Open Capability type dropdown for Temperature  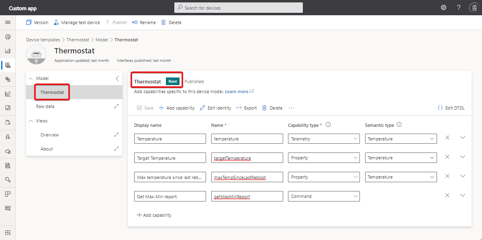[324, 139]
